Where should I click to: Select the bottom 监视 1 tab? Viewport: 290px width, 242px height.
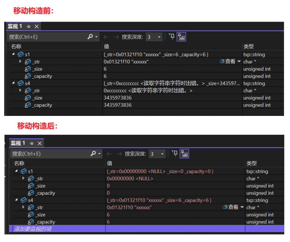18,143
